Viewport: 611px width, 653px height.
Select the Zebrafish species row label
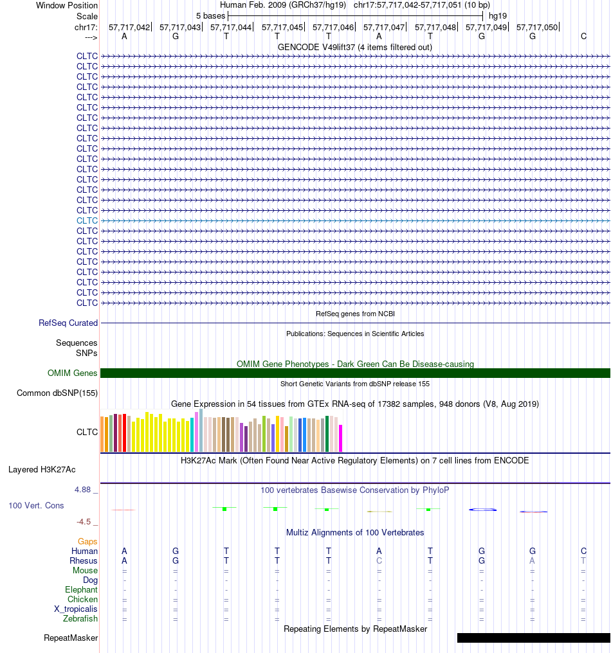pos(80,618)
